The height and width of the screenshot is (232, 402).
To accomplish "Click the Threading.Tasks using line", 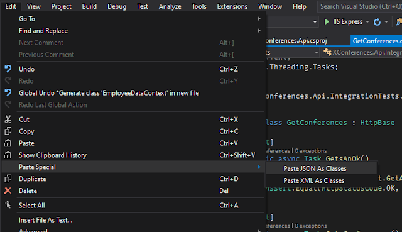I will point(303,67).
